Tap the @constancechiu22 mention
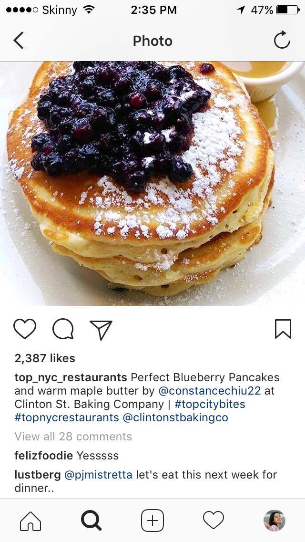 209,391
